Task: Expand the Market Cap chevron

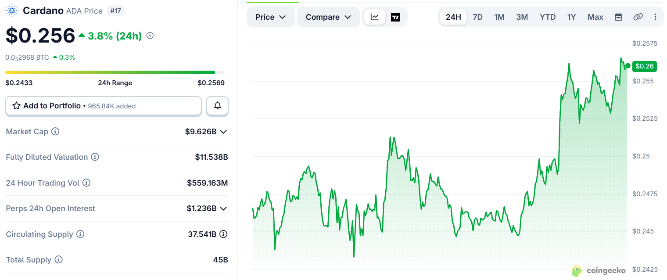Action: point(223,132)
